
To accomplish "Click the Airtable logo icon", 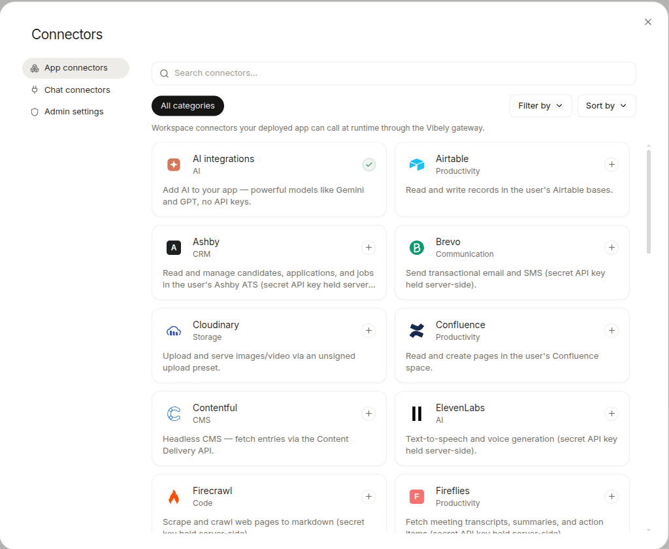I will (417, 165).
